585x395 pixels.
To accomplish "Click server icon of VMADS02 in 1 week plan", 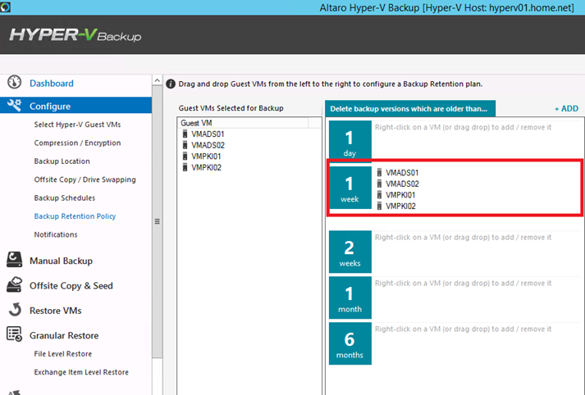I will [x=379, y=184].
